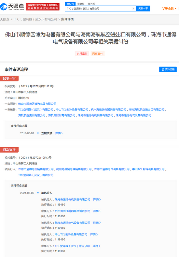Select the 查老板 search tab
Viewport: 179px width, 257px height.
tap(81, 4)
